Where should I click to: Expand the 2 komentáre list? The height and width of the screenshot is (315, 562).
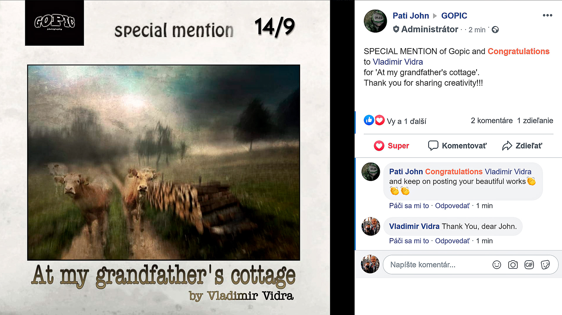click(x=492, y=121)
